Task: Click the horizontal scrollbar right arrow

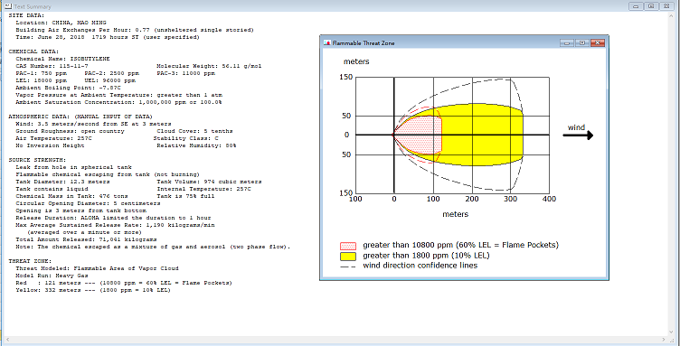Action: coord(665,339)
